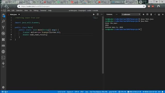Click 'java/1.8.181' in status bar
Viewport: 165px width, 93px height.
coord(113,92)
